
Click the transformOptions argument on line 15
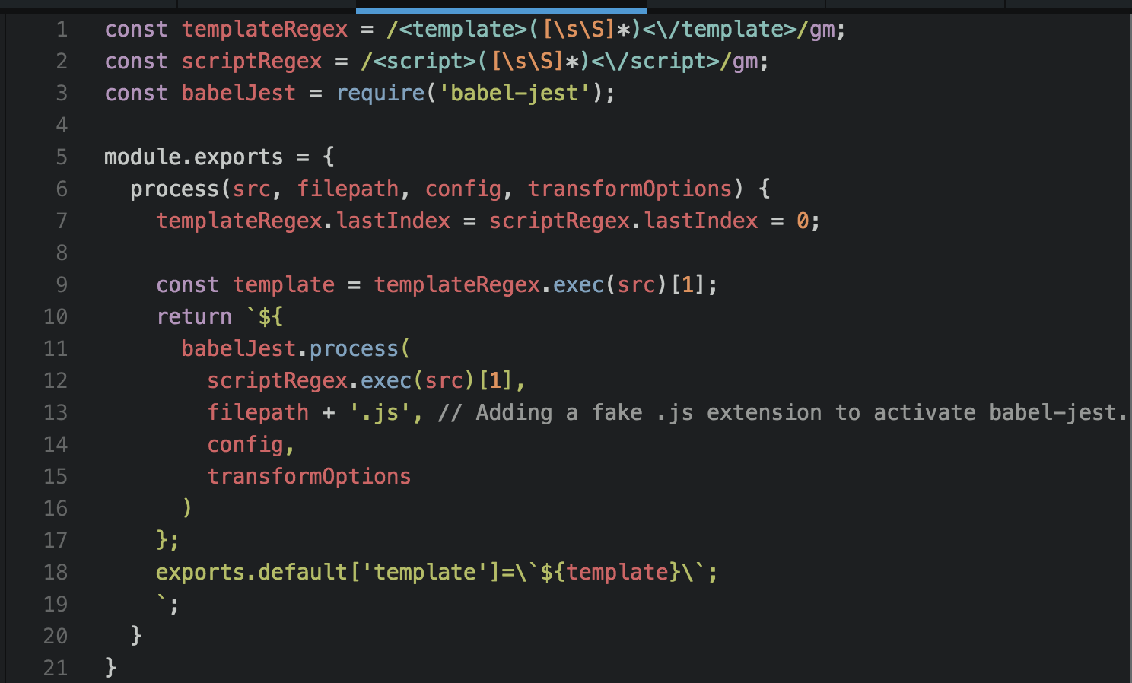(309, 477)
